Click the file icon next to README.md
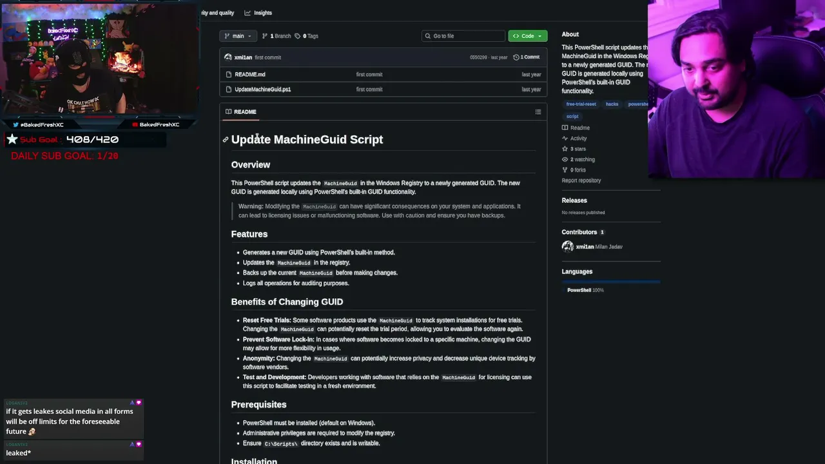The image size is (825, 464). point(229,74)
